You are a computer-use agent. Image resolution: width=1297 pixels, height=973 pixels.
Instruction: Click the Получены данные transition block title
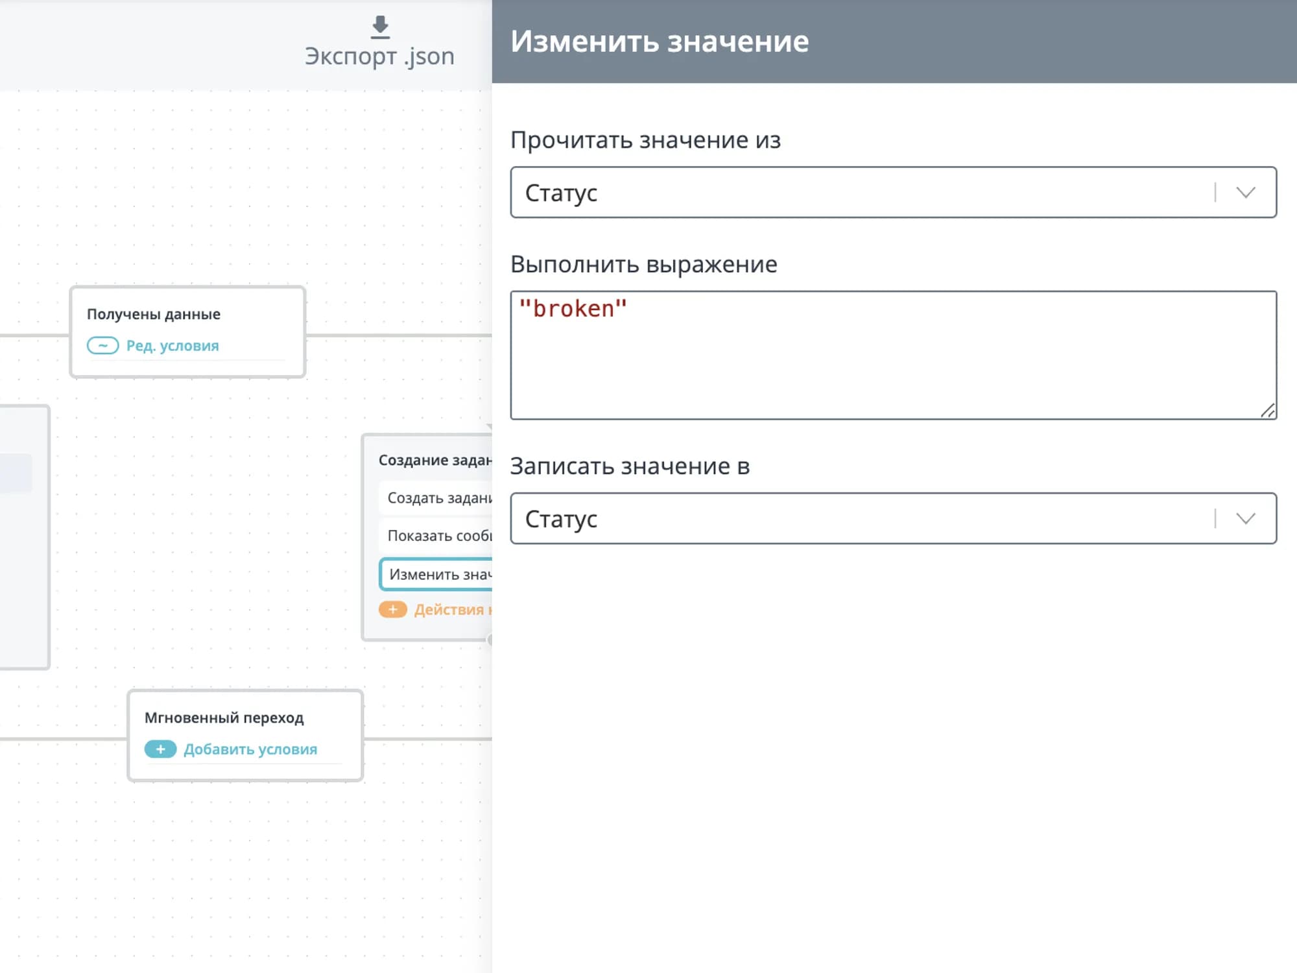point(154,314)
